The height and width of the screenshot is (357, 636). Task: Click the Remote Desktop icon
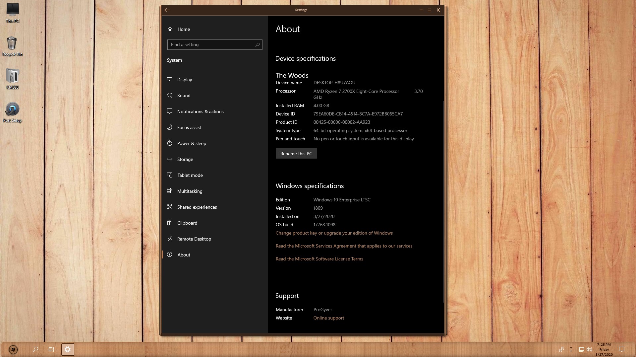[170, 239]
